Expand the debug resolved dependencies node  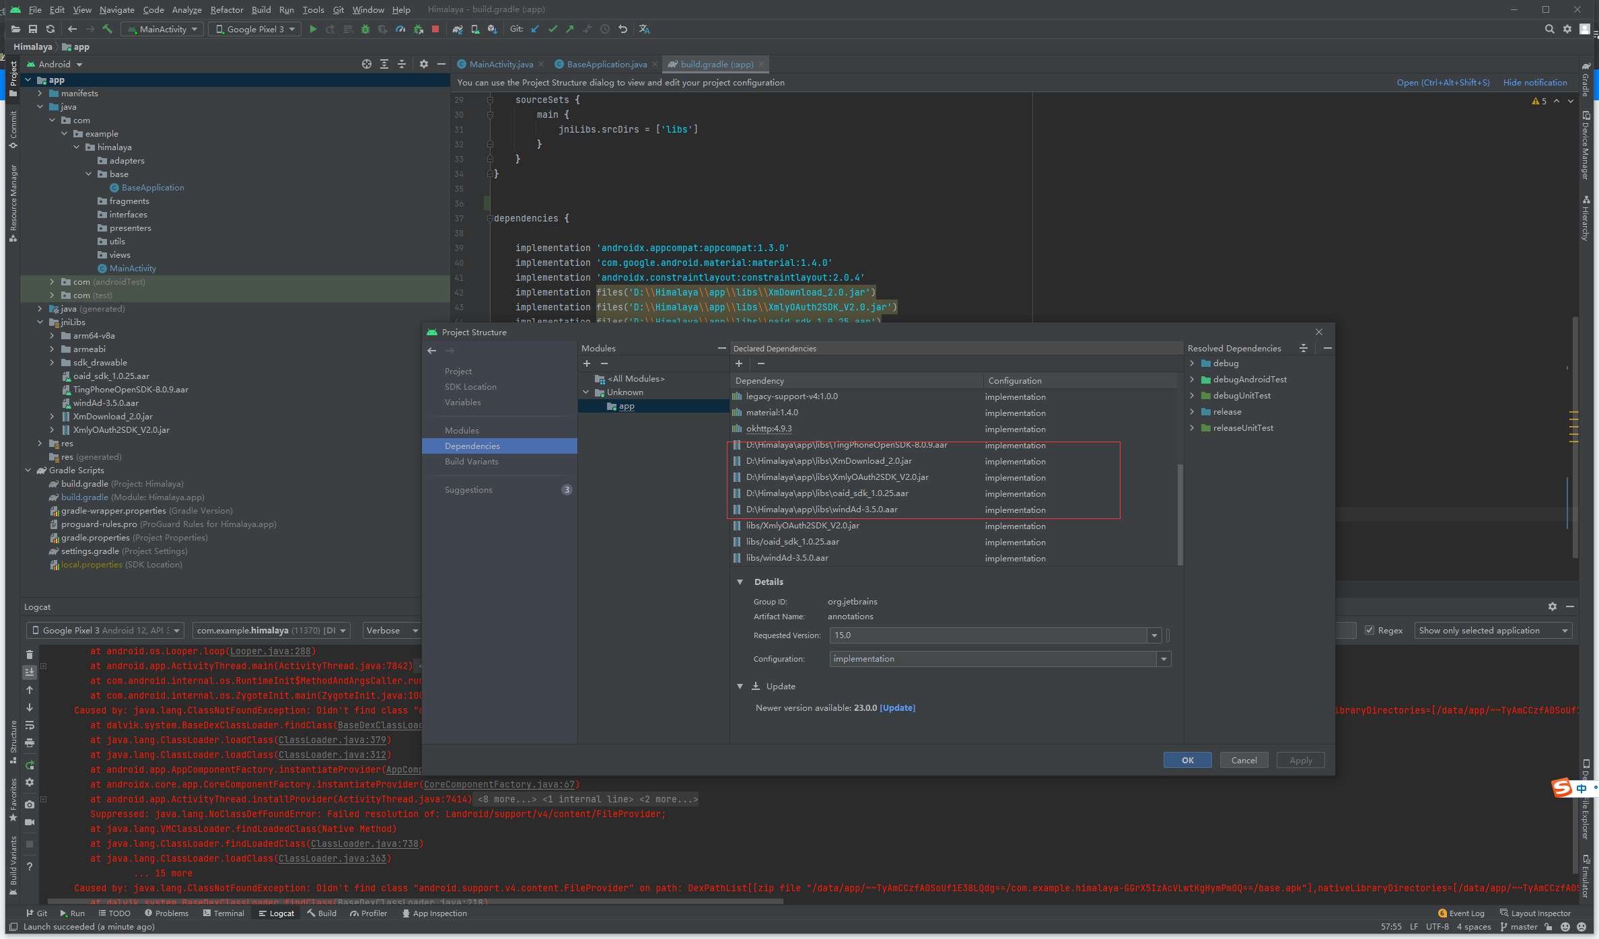tap(1193, 363)
